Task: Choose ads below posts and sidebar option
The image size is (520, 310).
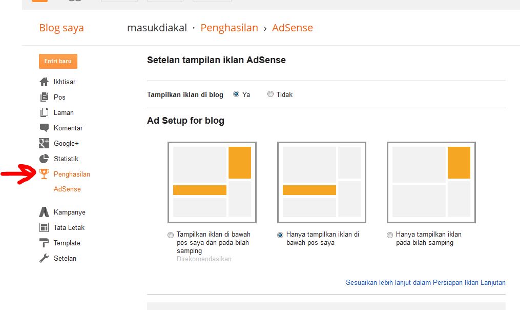Action: pyautogui.click(x=171, y=235)
